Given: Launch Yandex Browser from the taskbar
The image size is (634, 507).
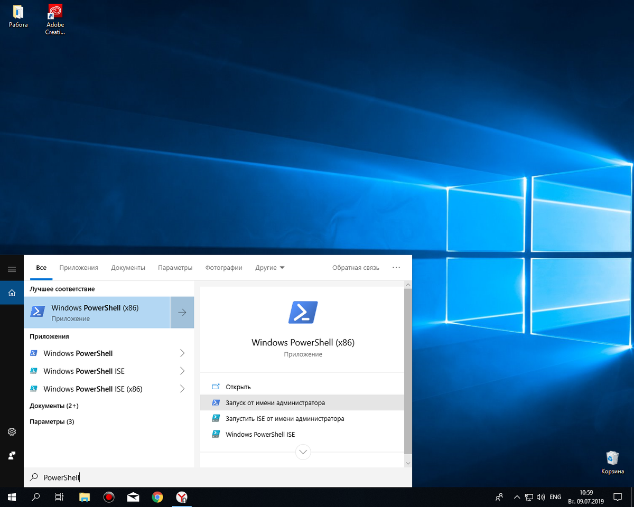Looking at the screenshot, I should [182, 497].
